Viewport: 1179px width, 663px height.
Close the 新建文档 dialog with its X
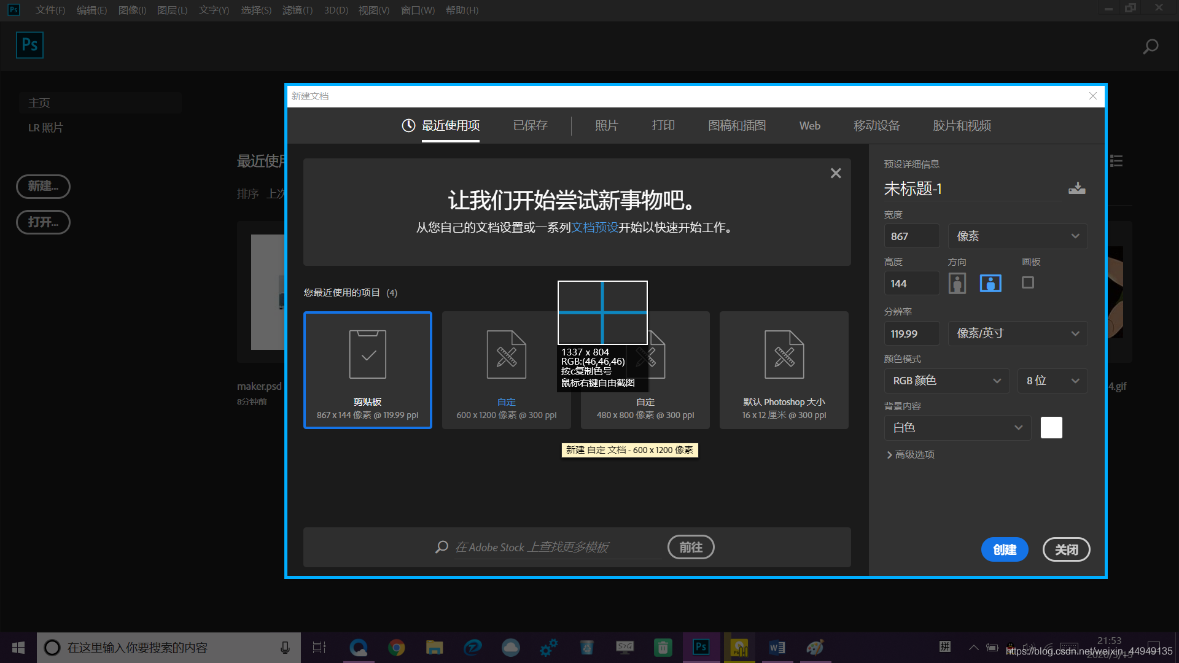pos(1092,96)
